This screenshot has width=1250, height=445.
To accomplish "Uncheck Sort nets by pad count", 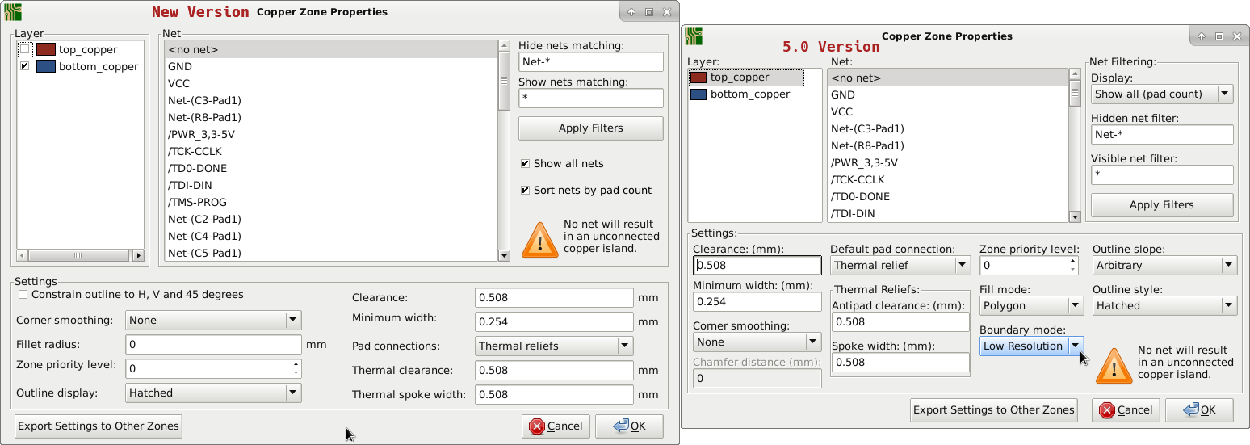I will (525, 191).
